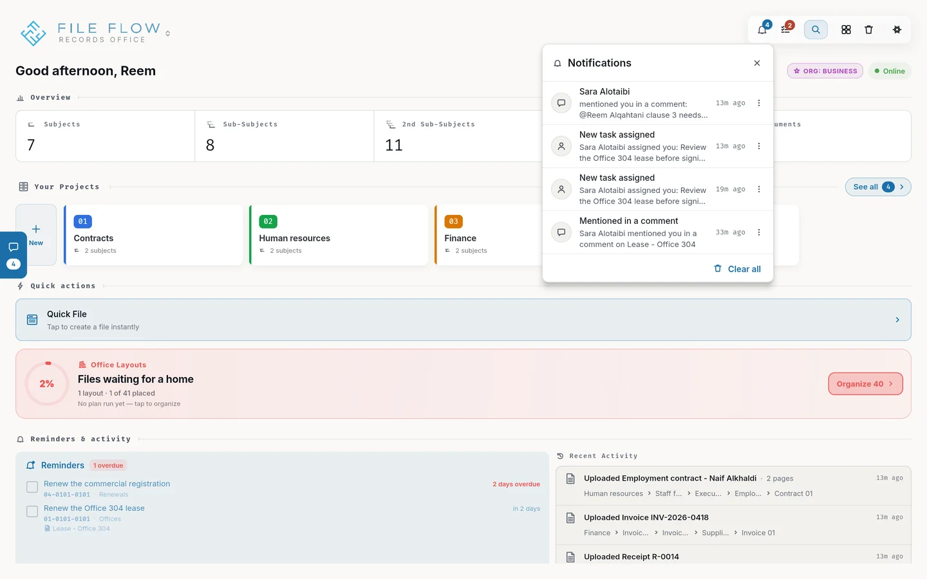Viewport: 927px width, 579px height.
Task: Open Quick File chevron arrow
Action: tap(897, 320)
